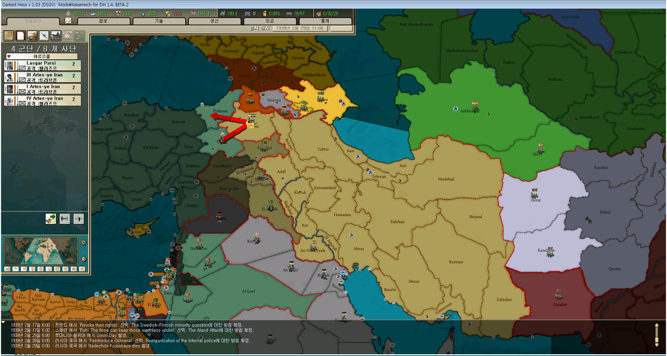Zoom in using the minimap plus button
667x356 pixels.
pyautogui.click(x=83, y=243)
